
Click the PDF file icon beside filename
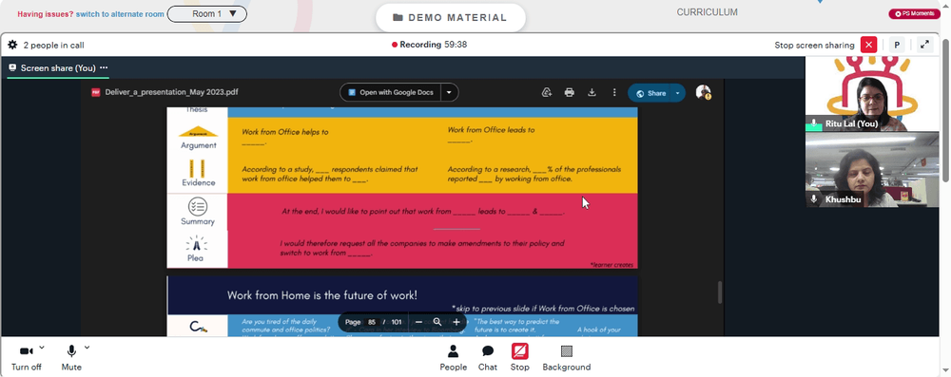point(96,93)
